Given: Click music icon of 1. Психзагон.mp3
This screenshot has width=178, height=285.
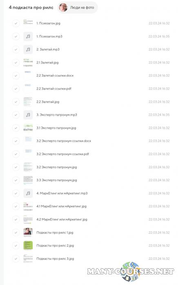Looking at the screenshot, I should [x=28, y=36].
